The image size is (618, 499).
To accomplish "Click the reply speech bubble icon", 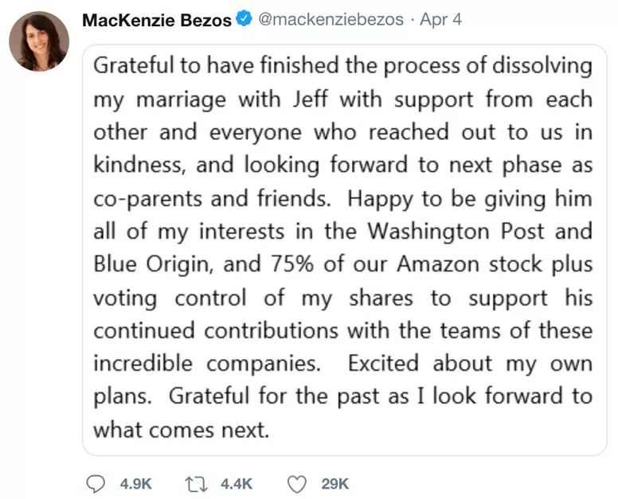I will click(x=95, y=482).
